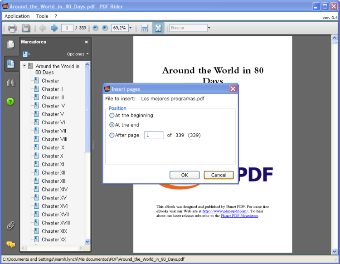
Task: Click the Chapter V bookmark icon
Action: (x=37, y=114)
